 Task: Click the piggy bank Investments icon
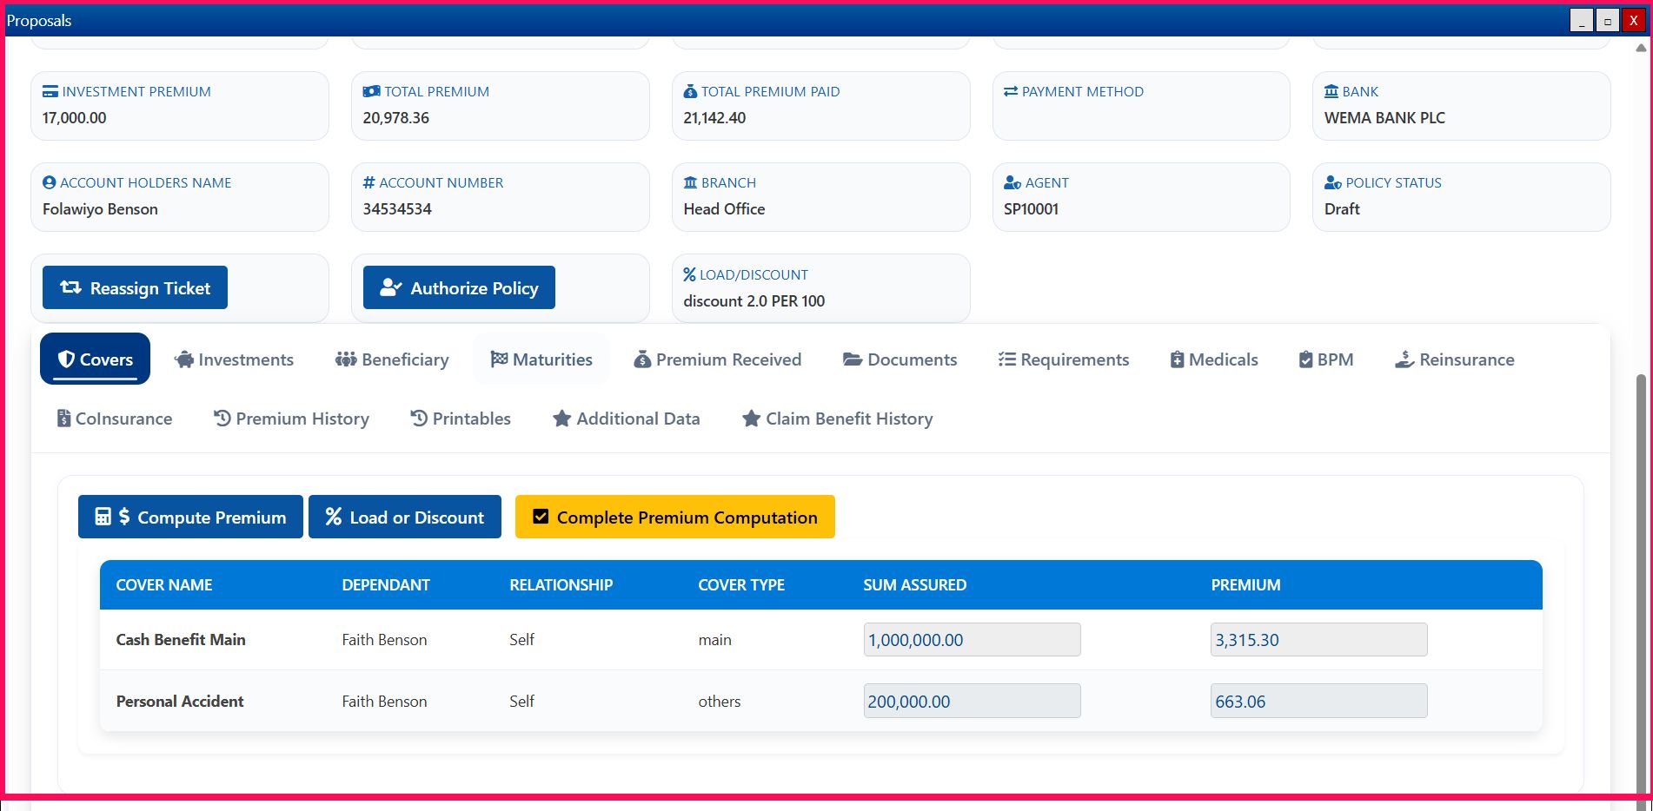tap(184, 359)
